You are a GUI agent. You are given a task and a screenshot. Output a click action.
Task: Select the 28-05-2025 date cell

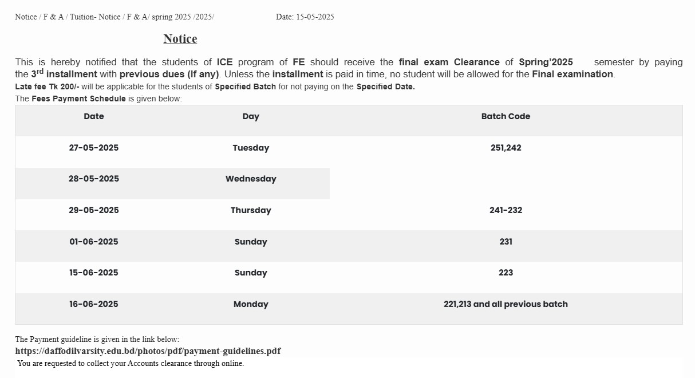(x=94, y=179)
